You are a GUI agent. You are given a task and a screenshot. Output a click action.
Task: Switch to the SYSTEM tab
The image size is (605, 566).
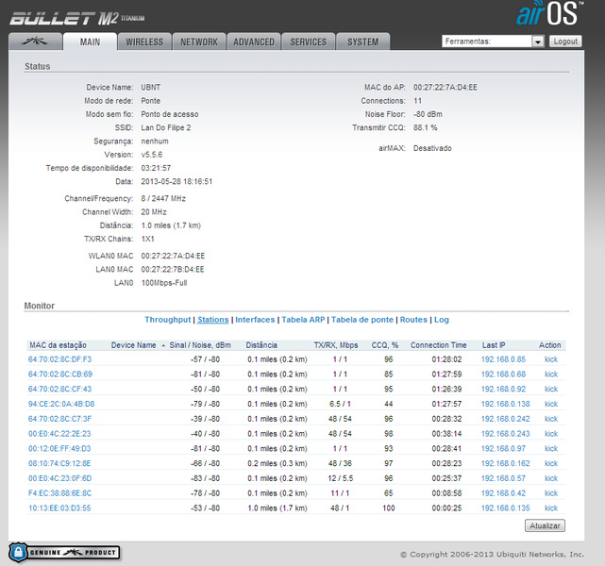coord(363,42)
